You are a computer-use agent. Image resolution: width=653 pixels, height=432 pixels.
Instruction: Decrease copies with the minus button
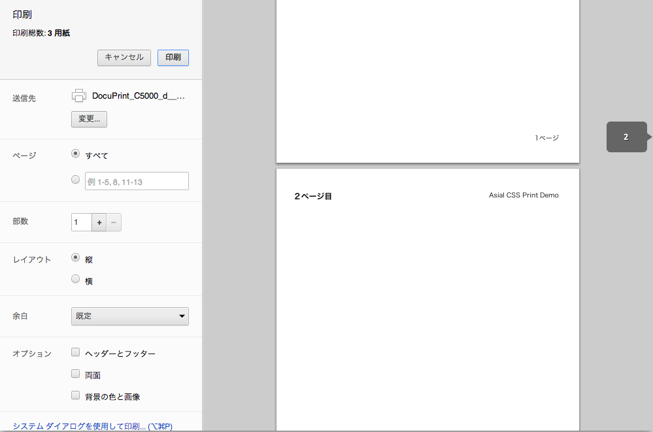pyautogui.click(x=114, y=222)
